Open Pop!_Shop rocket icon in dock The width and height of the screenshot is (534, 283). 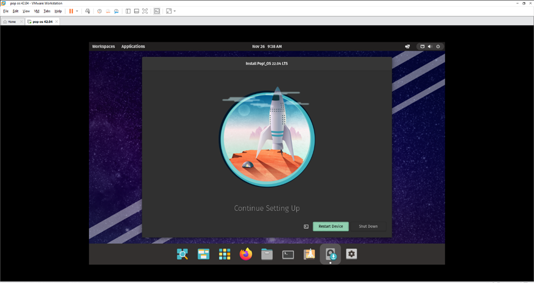coord(309,254)
